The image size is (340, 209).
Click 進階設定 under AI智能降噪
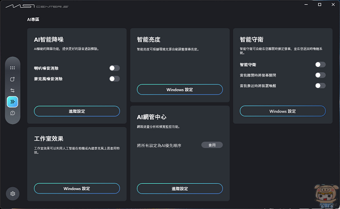click(77, 111)
